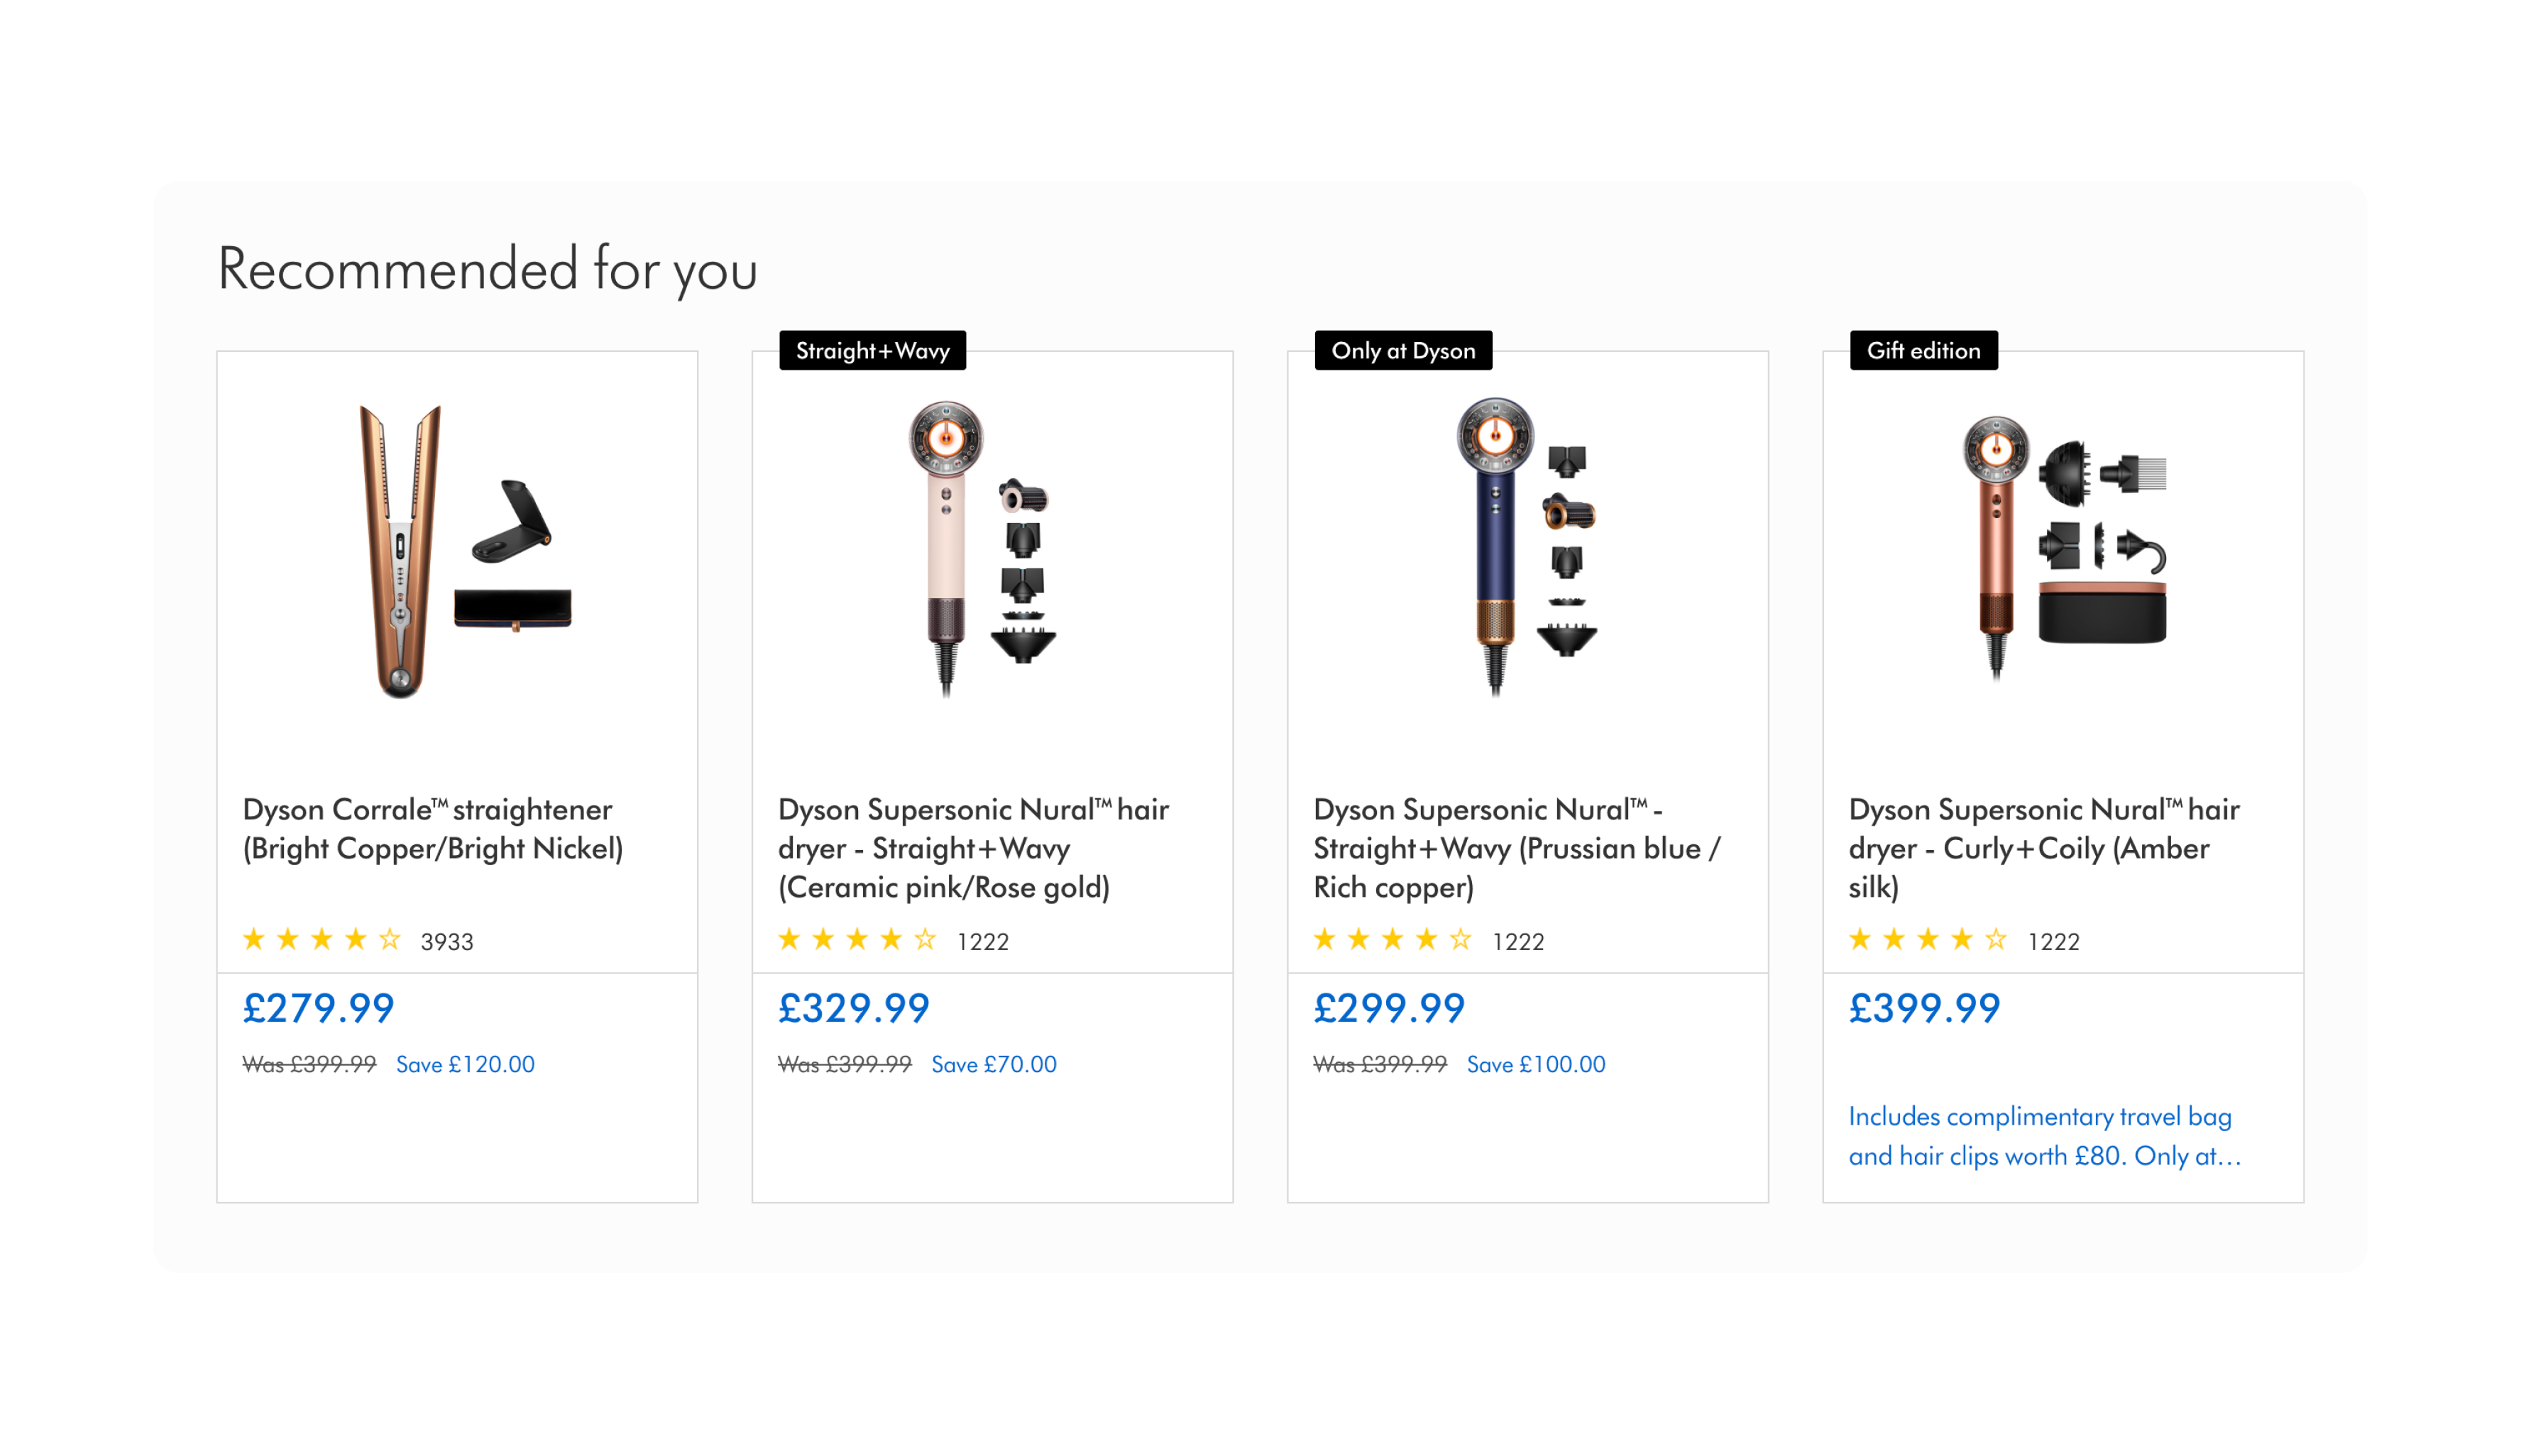This screenshot has width=2521, height=1456.
Task: Click star rating on Amber silk dryer
Action: (x=1927, y=940)
